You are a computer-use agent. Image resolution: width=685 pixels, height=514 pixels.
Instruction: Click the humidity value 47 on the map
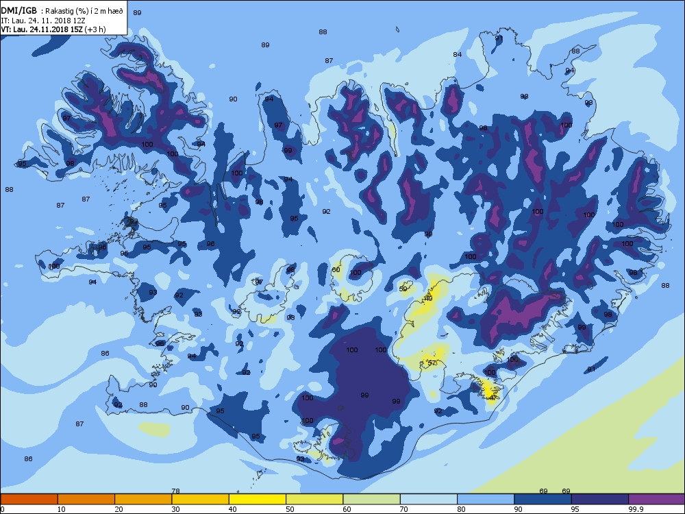point(493,397)
